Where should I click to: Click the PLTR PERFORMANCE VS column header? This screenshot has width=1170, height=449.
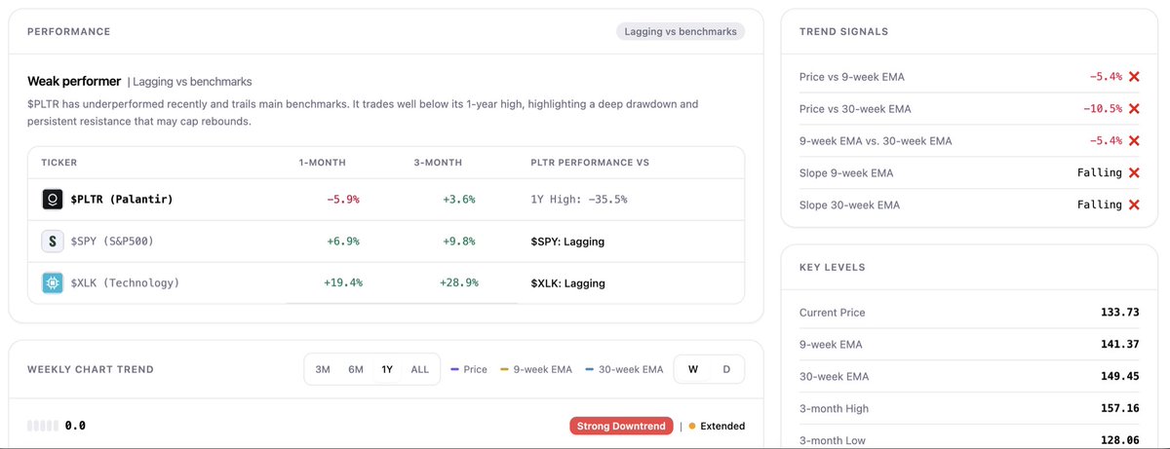(x=590, y=163)
